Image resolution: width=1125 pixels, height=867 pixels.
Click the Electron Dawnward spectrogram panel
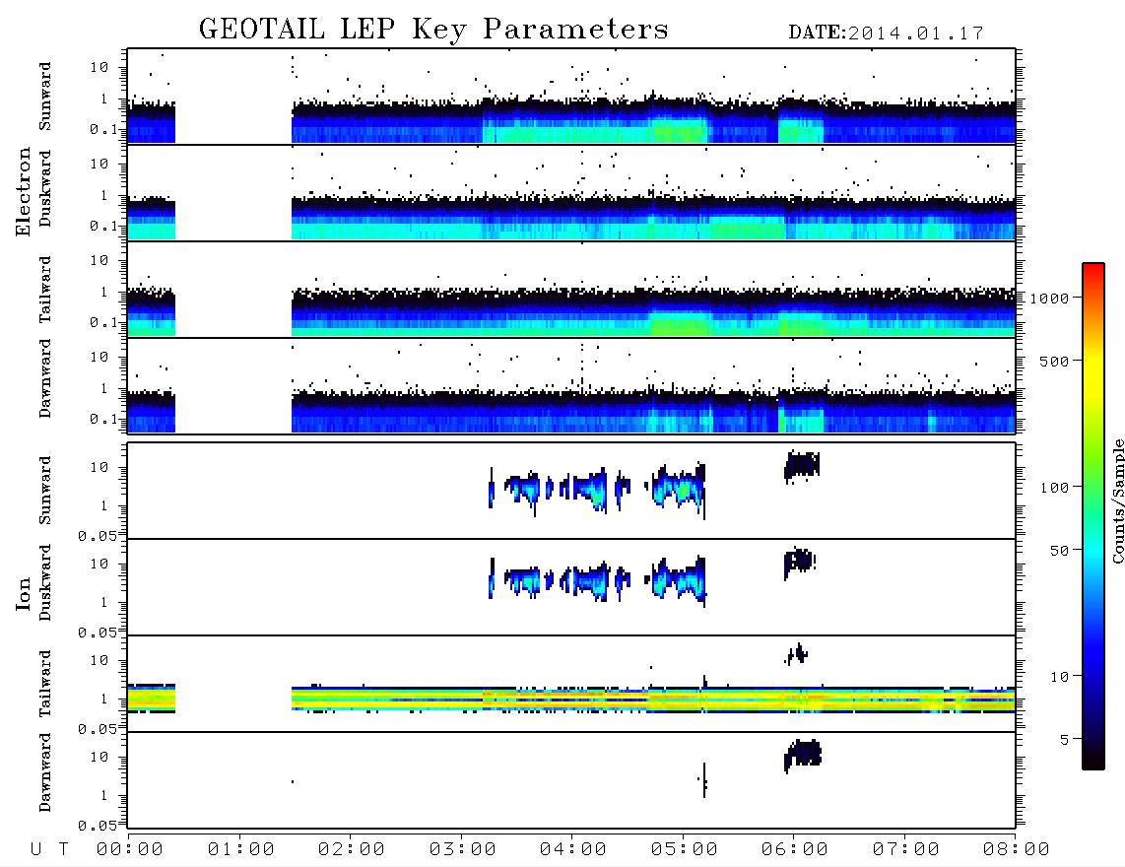(x=571, y=385)
